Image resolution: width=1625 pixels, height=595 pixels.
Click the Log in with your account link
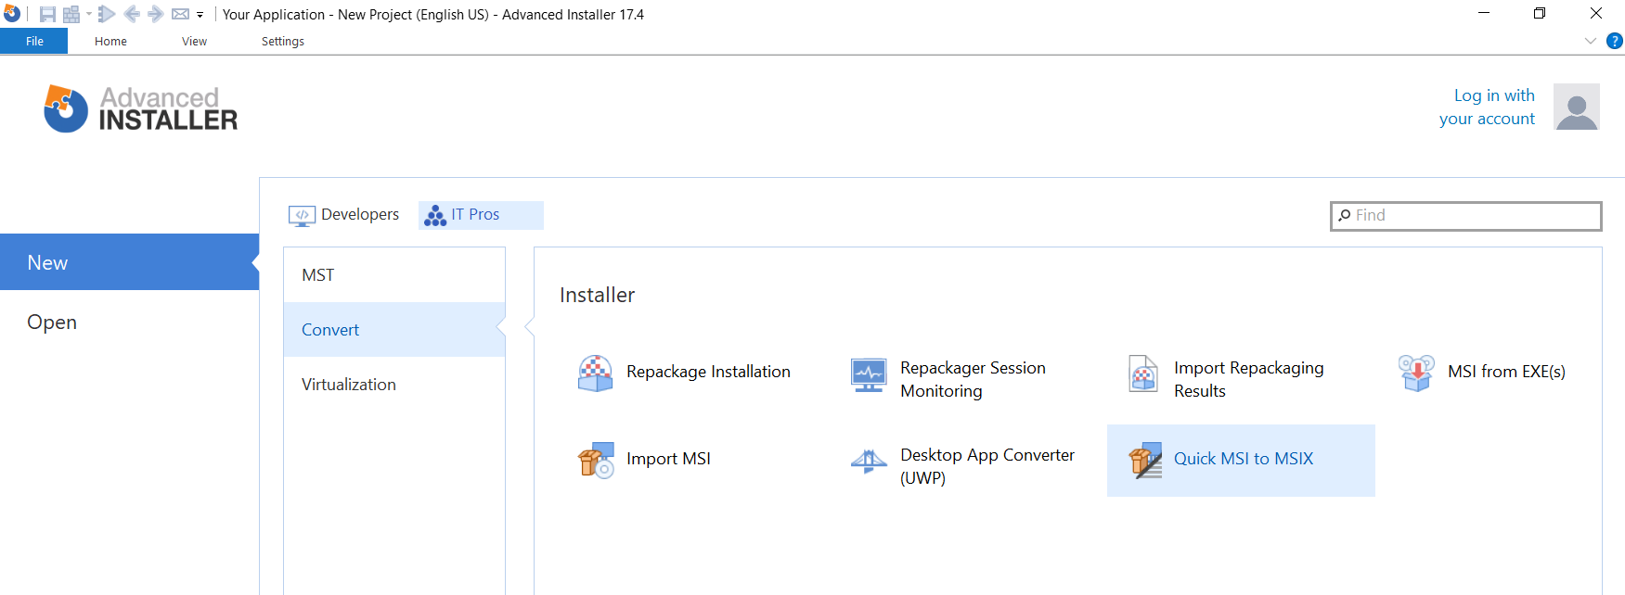click(1487, 107)
